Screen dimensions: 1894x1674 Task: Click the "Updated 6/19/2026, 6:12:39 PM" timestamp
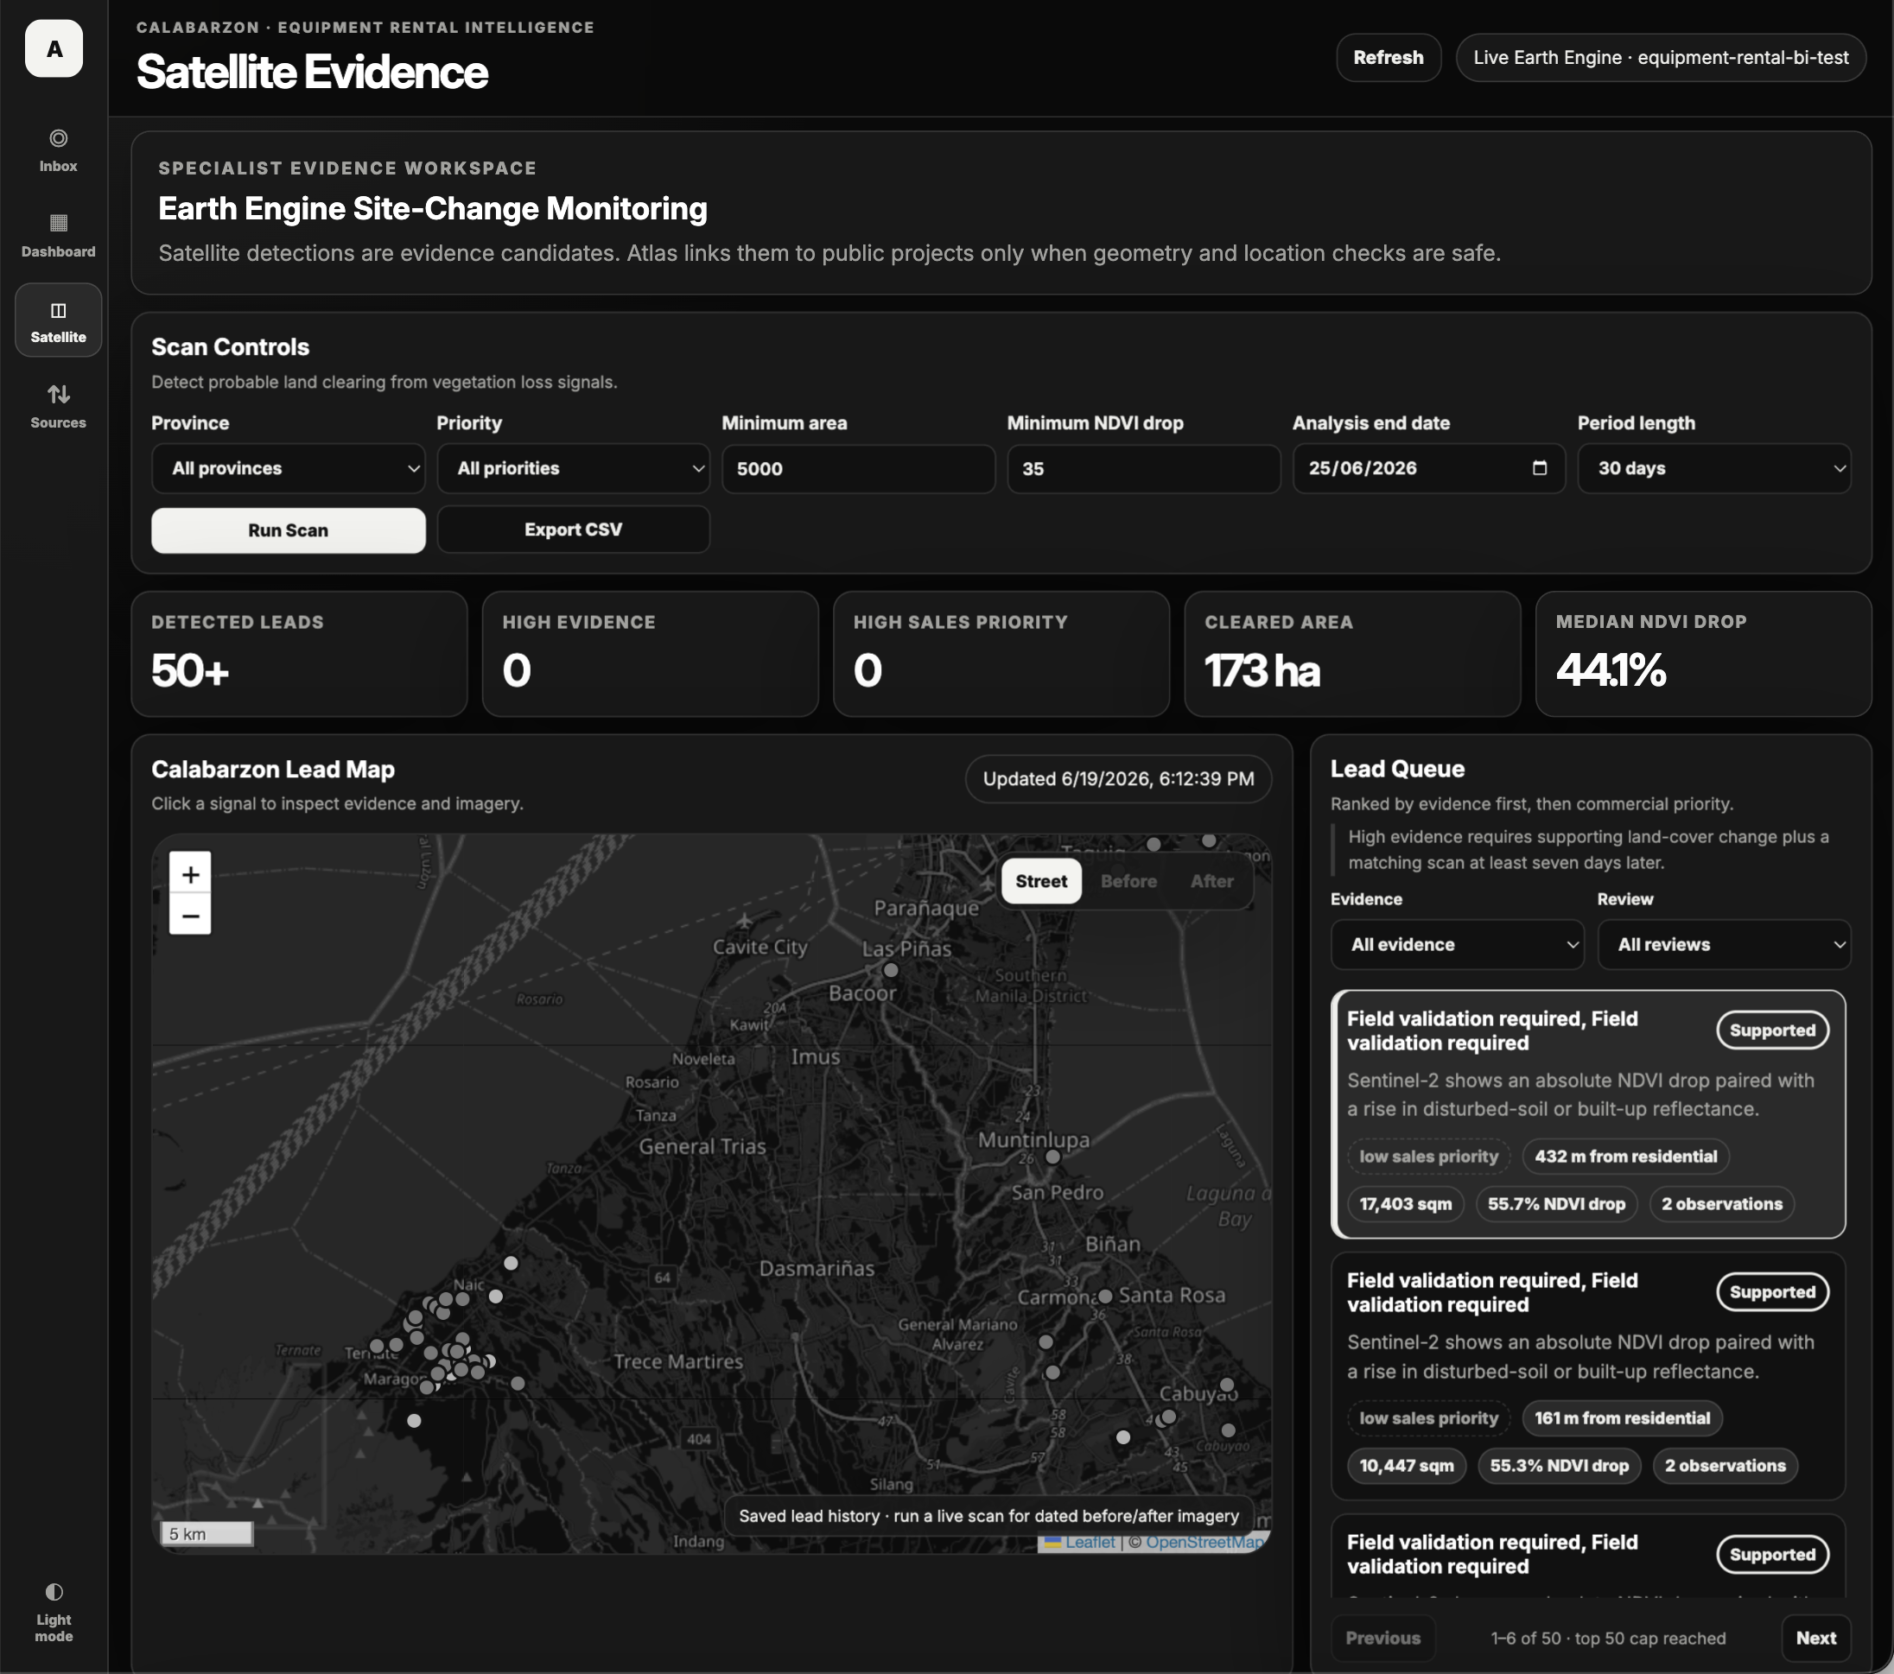1118,779
